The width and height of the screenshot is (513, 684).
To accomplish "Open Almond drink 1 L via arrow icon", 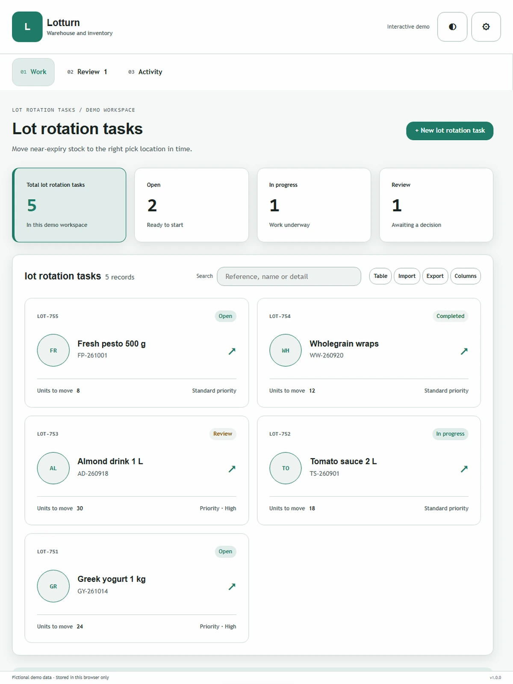I will [x=232, y=469].
